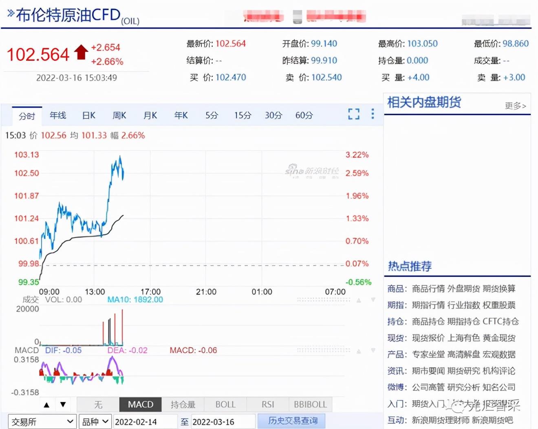
Task: Open the 外盘期货 link
Action: point(464,289)
